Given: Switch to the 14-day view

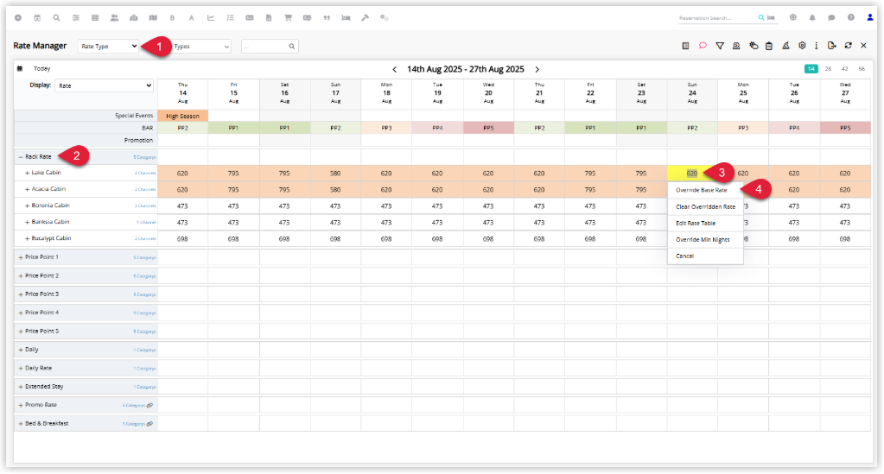Looking at the screenshot, I should (x=811, y=69).
